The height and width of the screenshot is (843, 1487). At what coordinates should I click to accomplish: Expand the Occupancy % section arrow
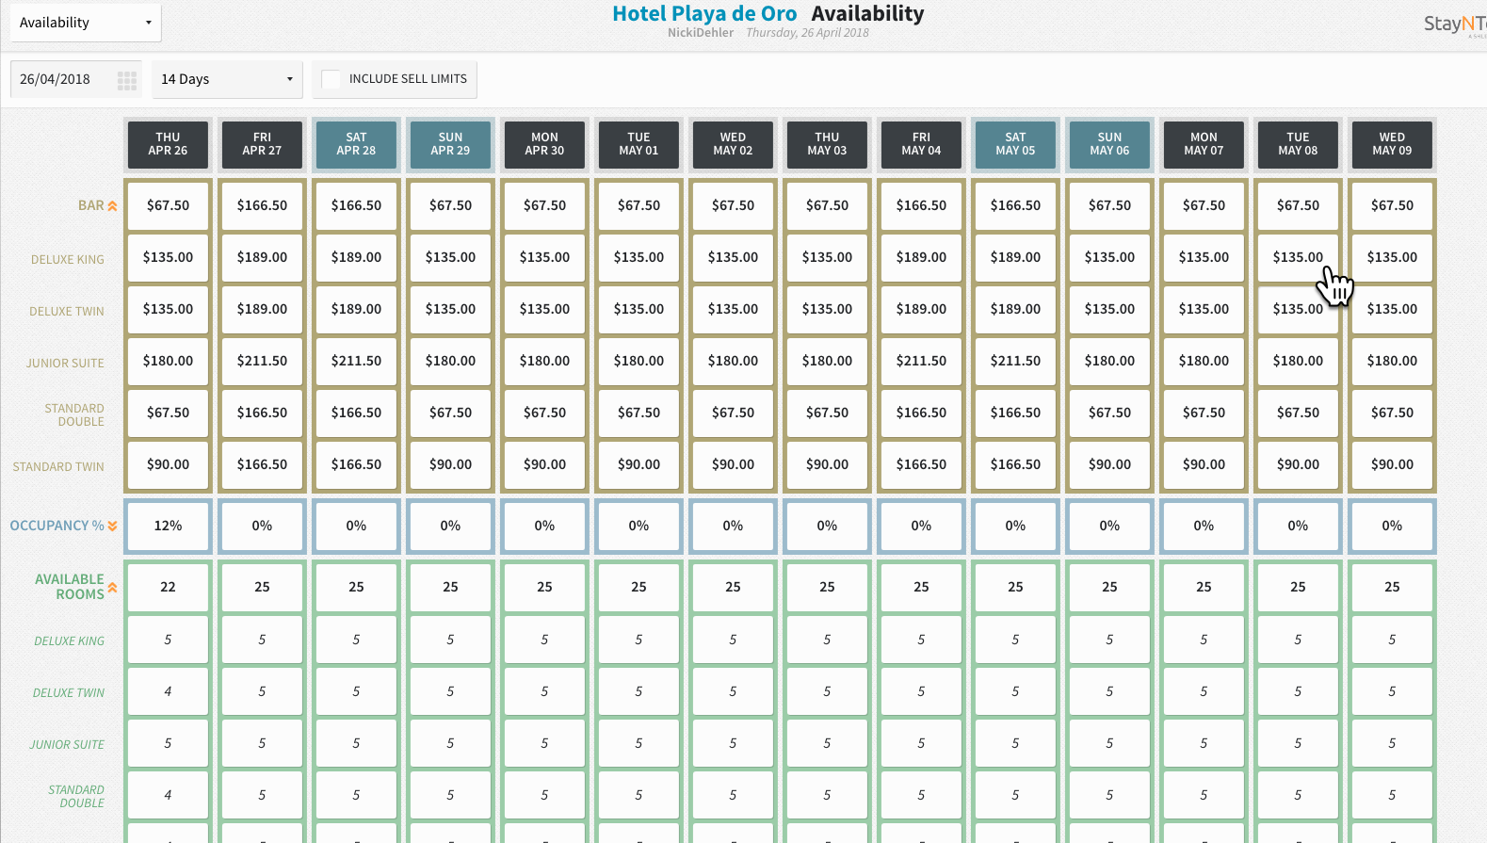click(112, 526)
